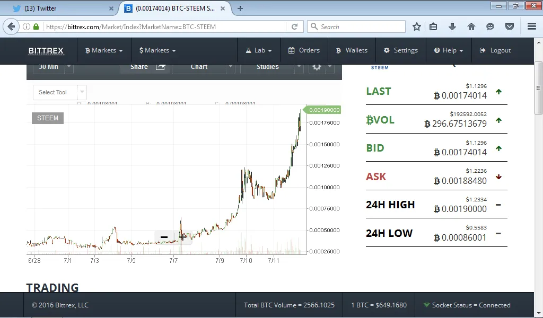Open the Studies dropdown
The image size is (543, 318).
(272, 67)
